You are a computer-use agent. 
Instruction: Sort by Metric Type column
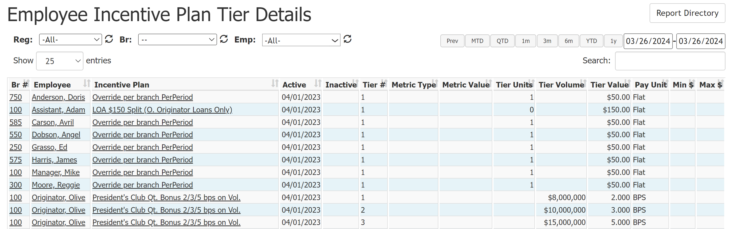point(414,84)
